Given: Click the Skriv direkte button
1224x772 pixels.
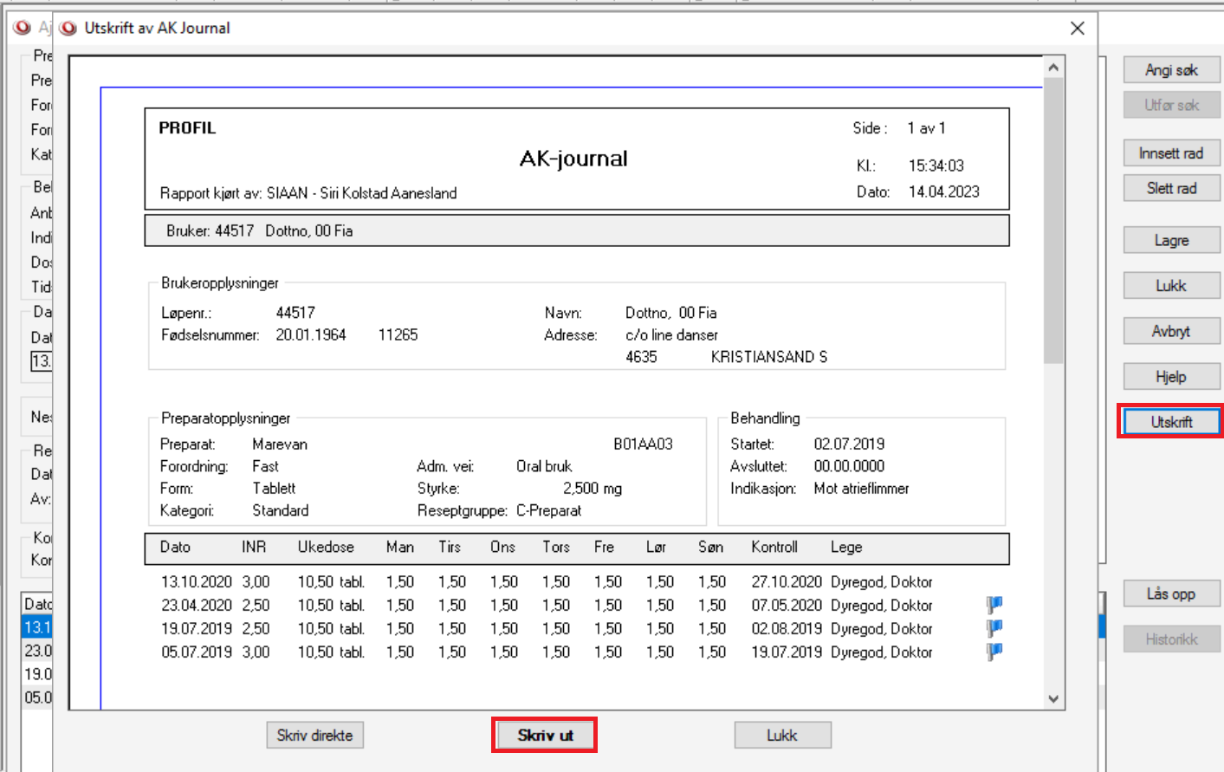Looking at the screenshot, I should (314, 735).
